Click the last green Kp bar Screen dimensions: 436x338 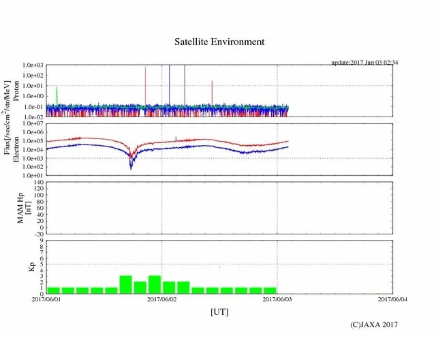click(x=270, y=290)
